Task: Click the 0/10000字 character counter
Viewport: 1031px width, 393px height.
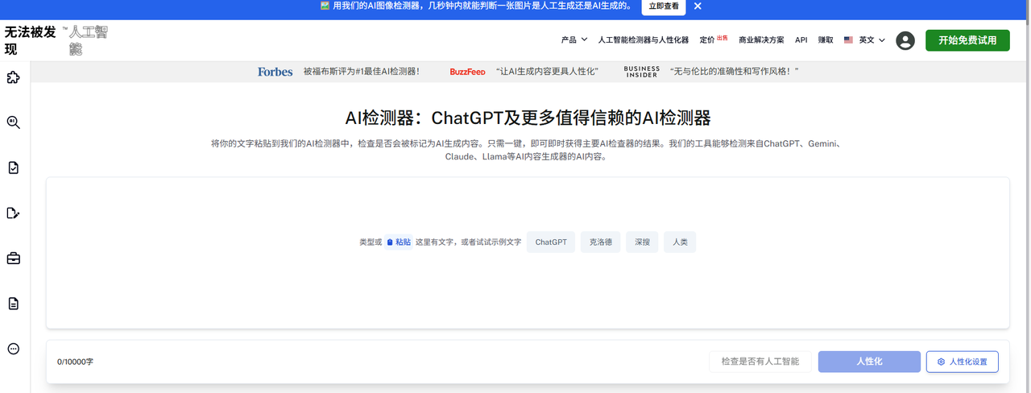Action: (75, 362)
